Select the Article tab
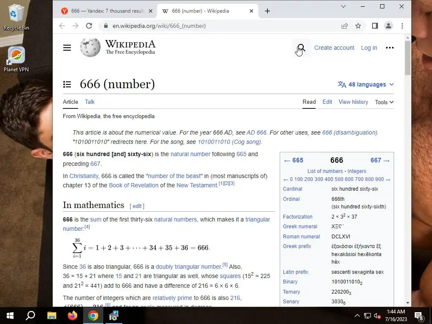 (x=70, y=102)
